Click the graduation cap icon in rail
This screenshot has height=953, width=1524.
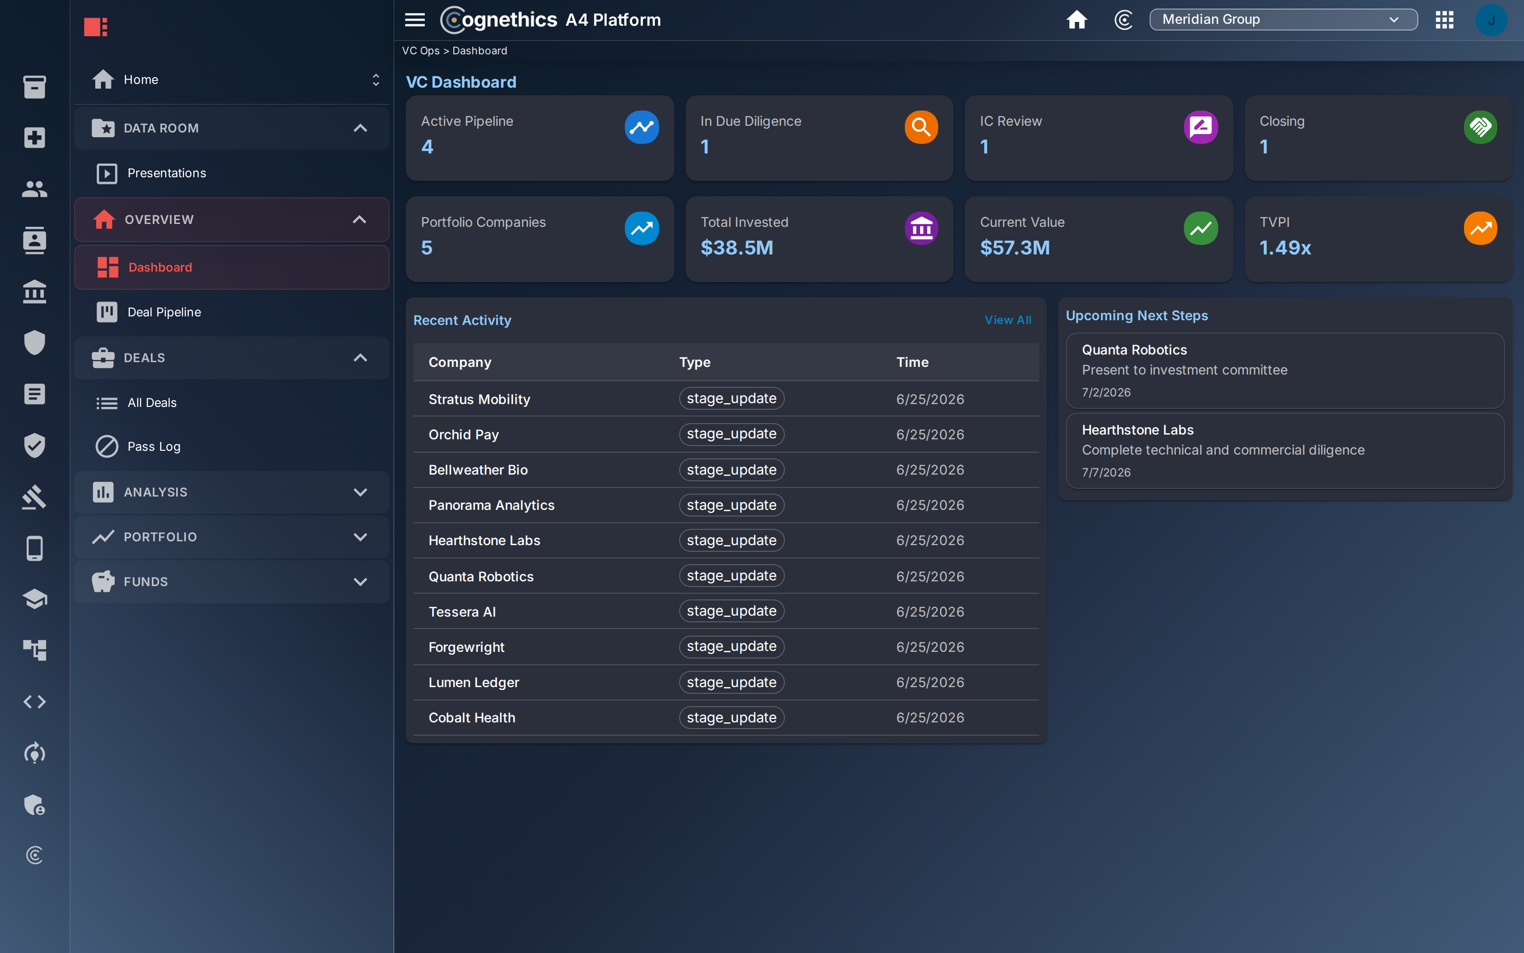pos(35,599)
